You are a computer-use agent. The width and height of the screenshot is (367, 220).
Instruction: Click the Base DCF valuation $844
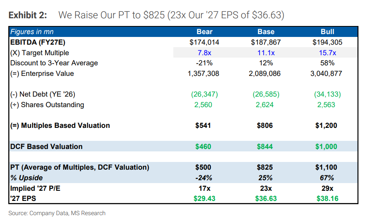coord(266,147)
